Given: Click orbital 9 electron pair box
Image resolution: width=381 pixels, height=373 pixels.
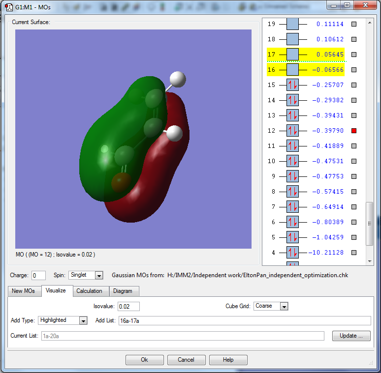Looking at the screenshot, I should (x=292, y=176).
